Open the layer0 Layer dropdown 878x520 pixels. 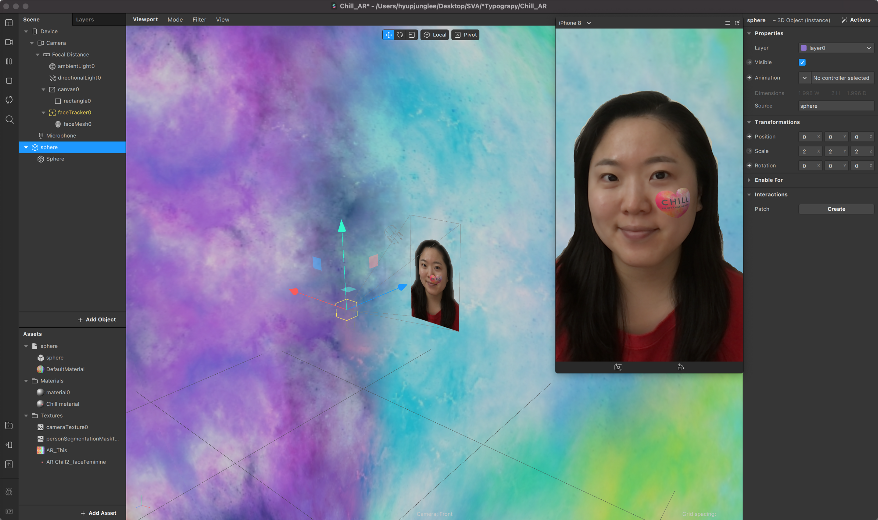pos(836,48)
